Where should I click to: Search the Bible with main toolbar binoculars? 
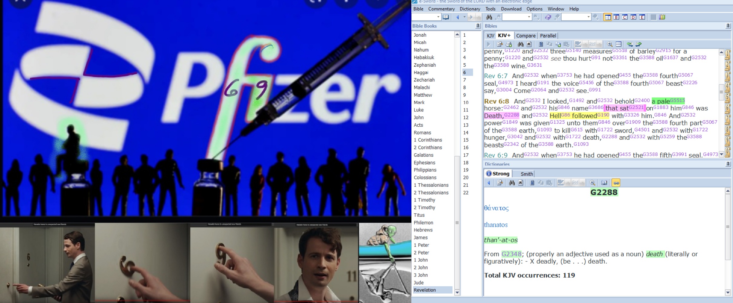click(x=489, y=17)
